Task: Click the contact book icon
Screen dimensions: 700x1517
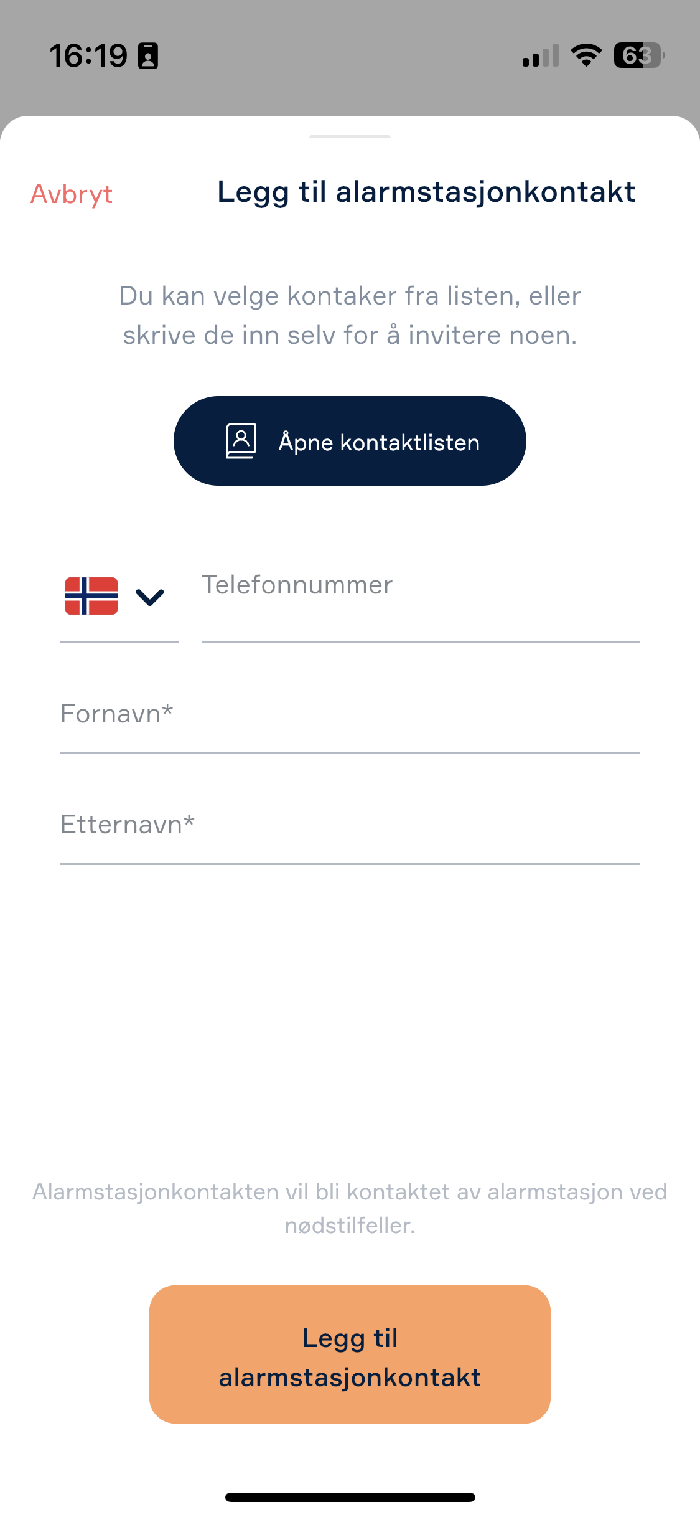Action: pyautogui.click(x=241, y=441)
